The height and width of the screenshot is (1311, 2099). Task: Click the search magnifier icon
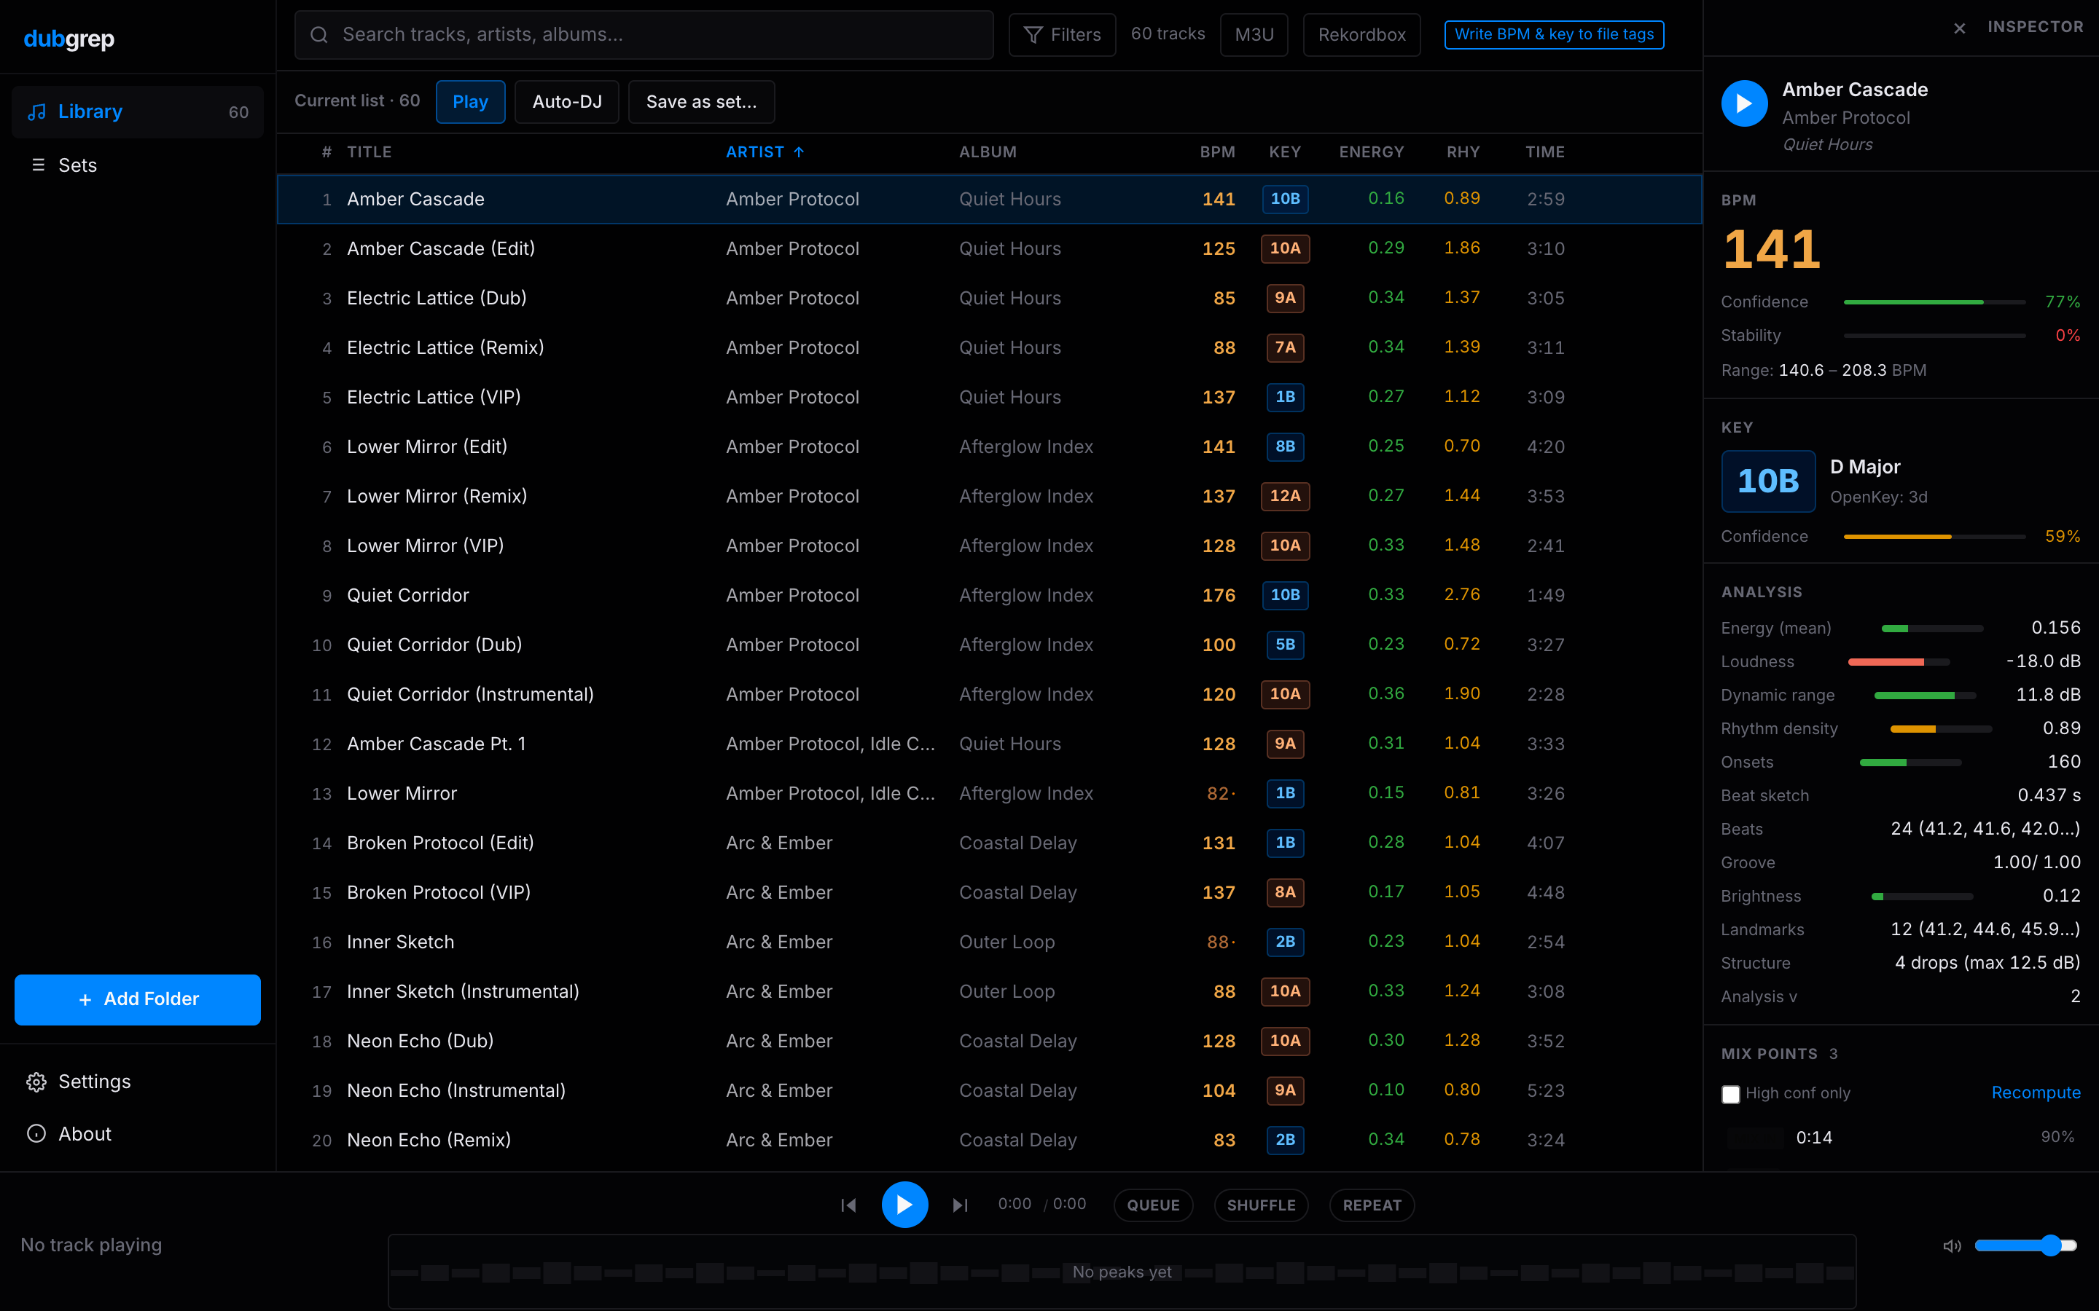[319, 35]
